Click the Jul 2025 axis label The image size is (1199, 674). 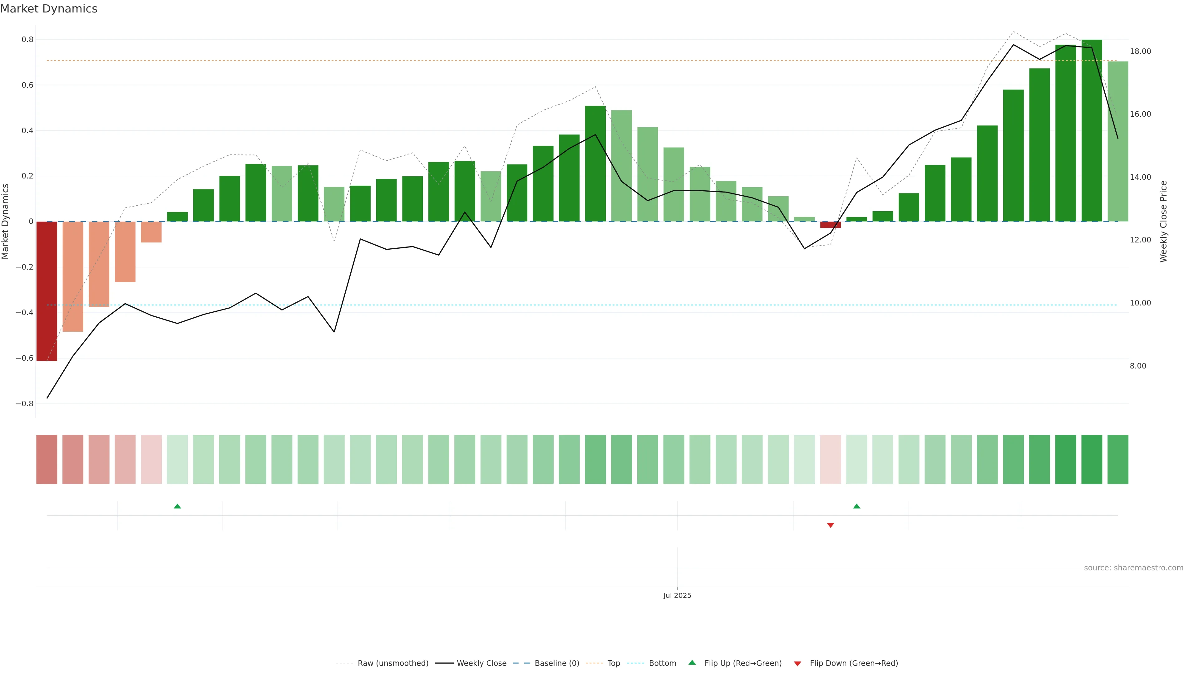(x=677, y=595)
